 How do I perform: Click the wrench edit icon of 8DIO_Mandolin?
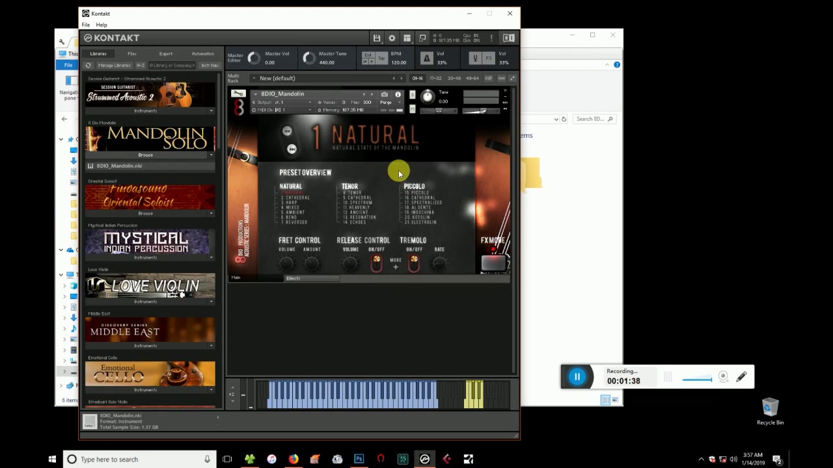click(x=239, y=94)
